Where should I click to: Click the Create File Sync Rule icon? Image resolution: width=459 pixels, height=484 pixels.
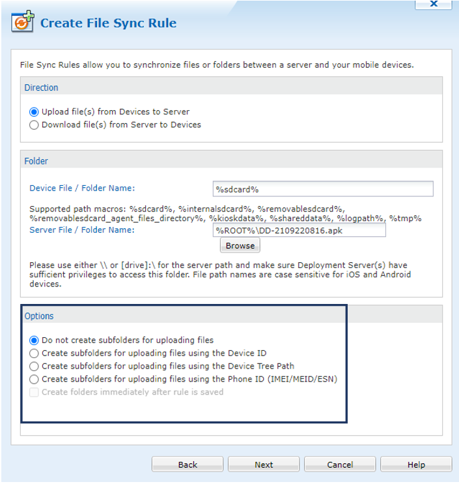click(x=23, y=22)
